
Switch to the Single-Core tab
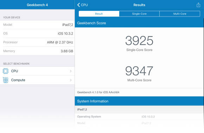coord(139,14)
